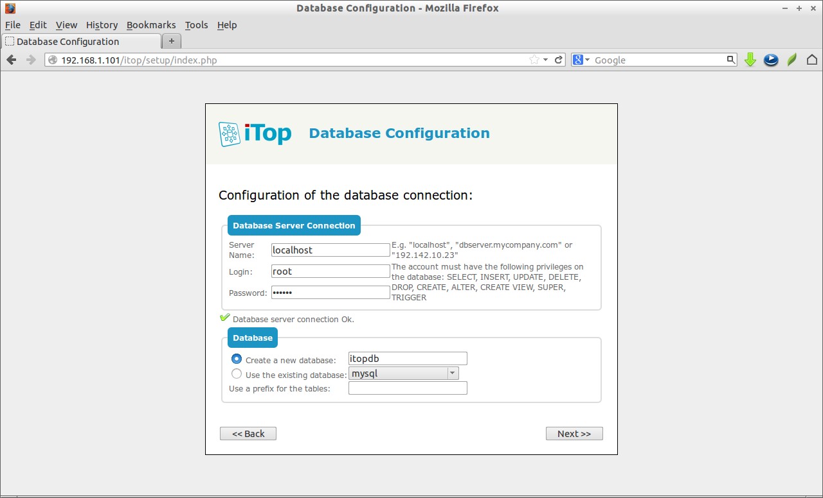
Task: Click the site identity globe icon
Action: [53, 60]
